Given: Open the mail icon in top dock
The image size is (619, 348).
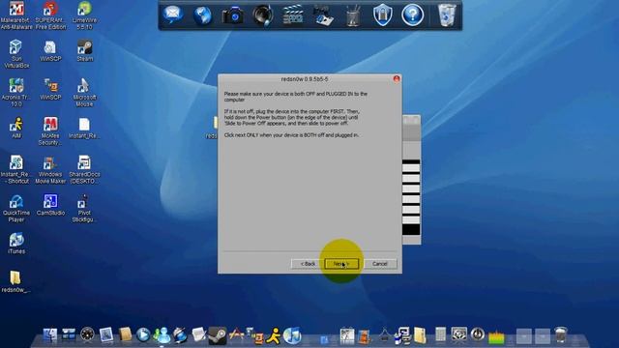Looking at the screenshot, I should (x=172, y=15).
